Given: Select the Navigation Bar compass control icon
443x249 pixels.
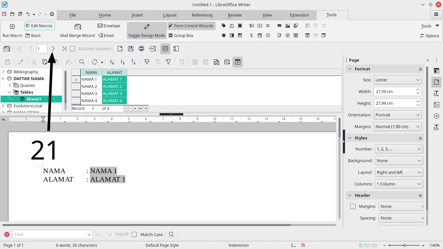Looking at the screenshot, I should (x=288, y=36).
